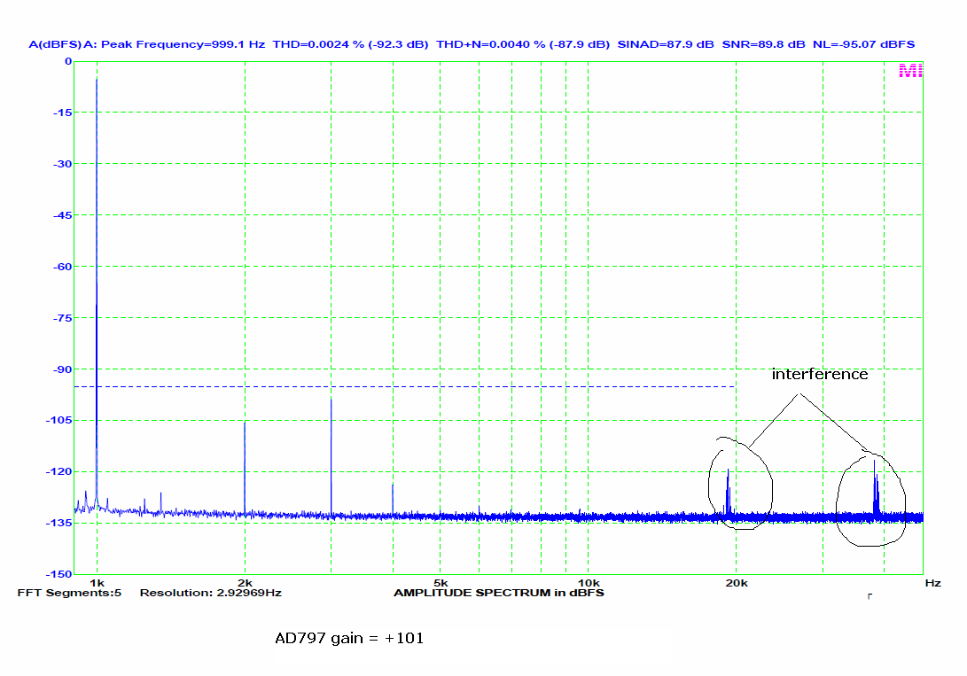The height and width of the screenshot is (676, 967).
Task: Select the "-75" vertical axis label
Action: [x=62, y=318]
